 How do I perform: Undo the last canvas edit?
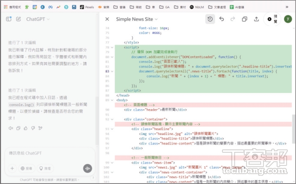222,19
